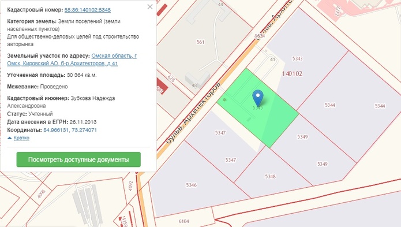
Task: Select parcel 5343 on the map
Action: 297,58
